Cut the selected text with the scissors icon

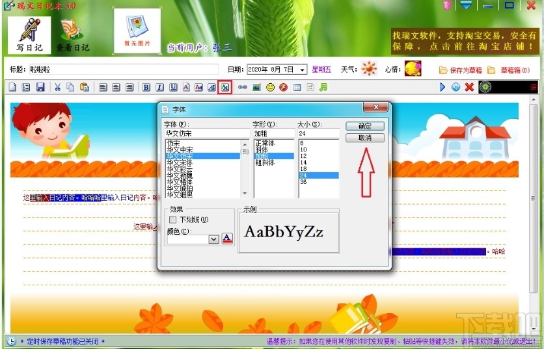pos(58,87)
